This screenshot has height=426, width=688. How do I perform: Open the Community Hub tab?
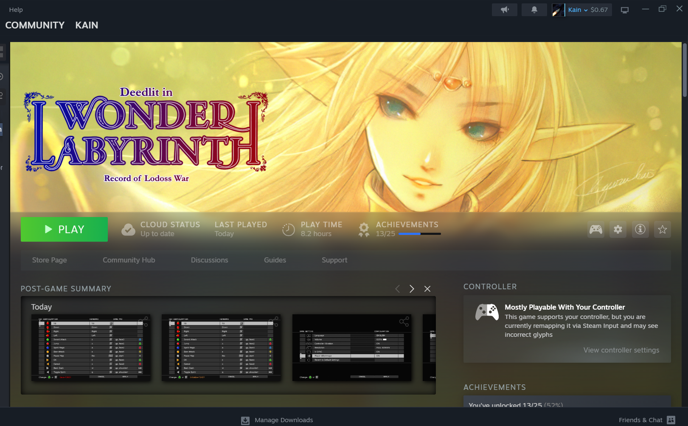(x=129, y=260)
